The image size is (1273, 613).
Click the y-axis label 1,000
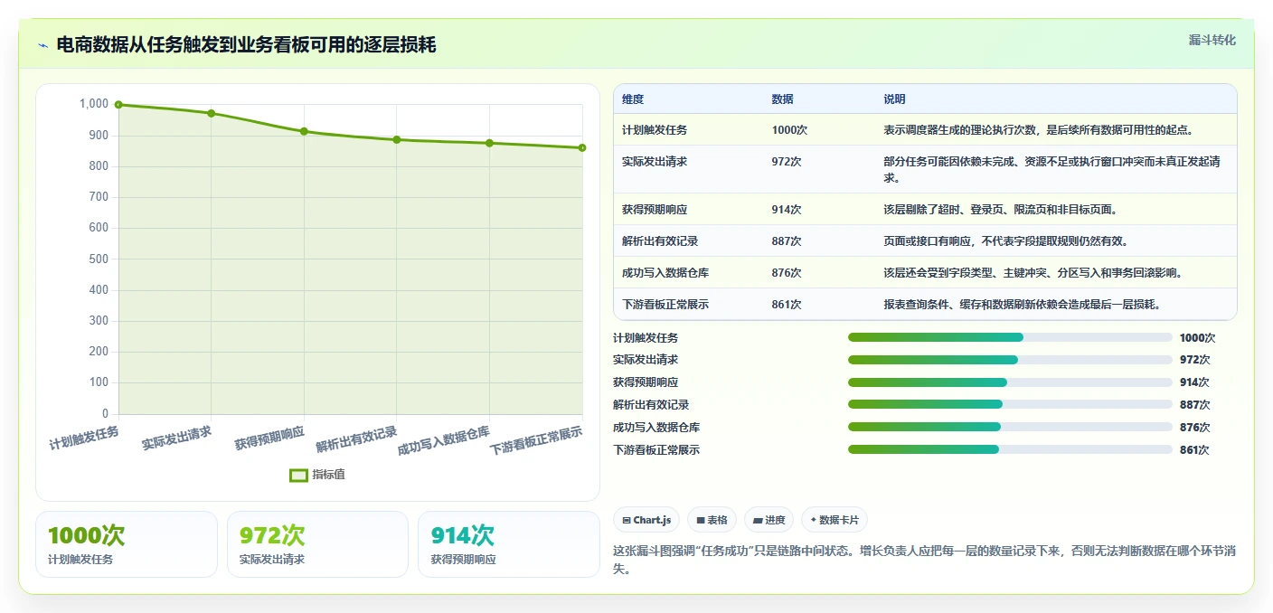click(94, 104)
